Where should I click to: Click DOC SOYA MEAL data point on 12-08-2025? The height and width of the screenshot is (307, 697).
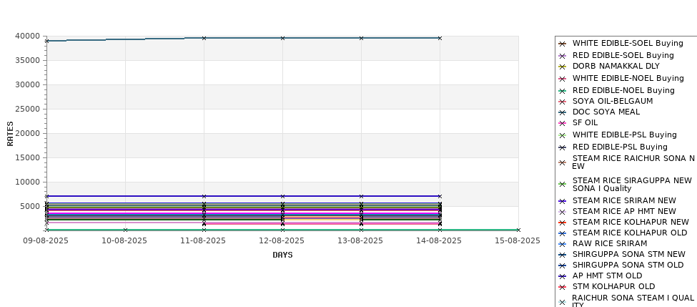[282, 38]
